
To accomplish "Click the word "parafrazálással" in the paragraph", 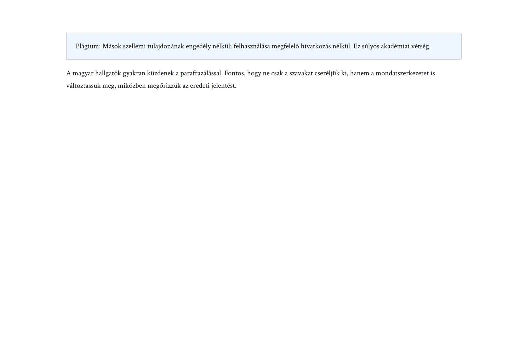I will click(x=201, y=73).
